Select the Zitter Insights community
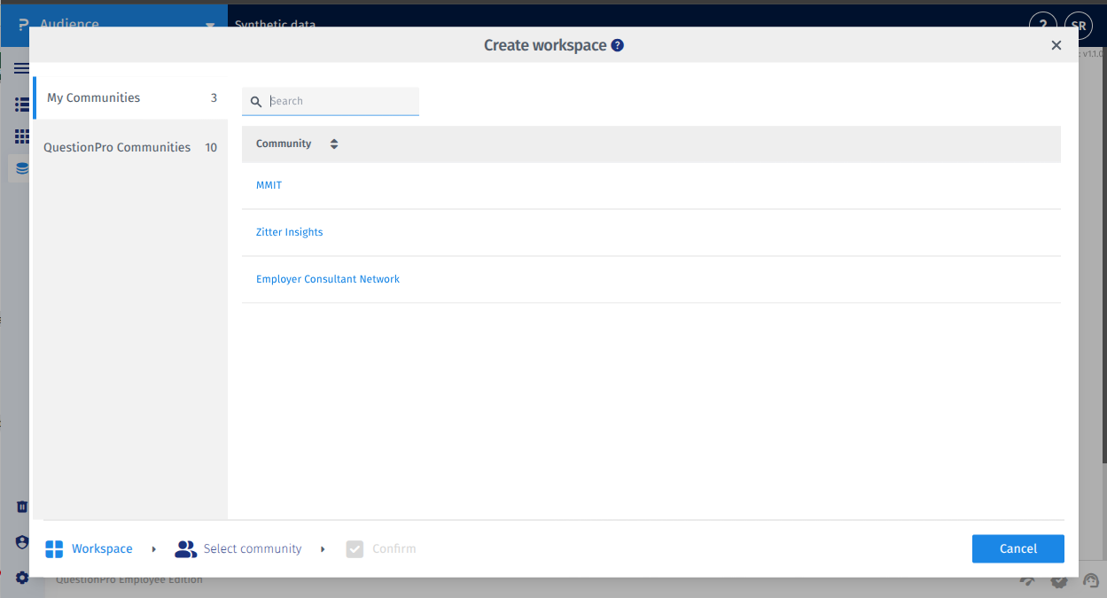 point(290,231)
